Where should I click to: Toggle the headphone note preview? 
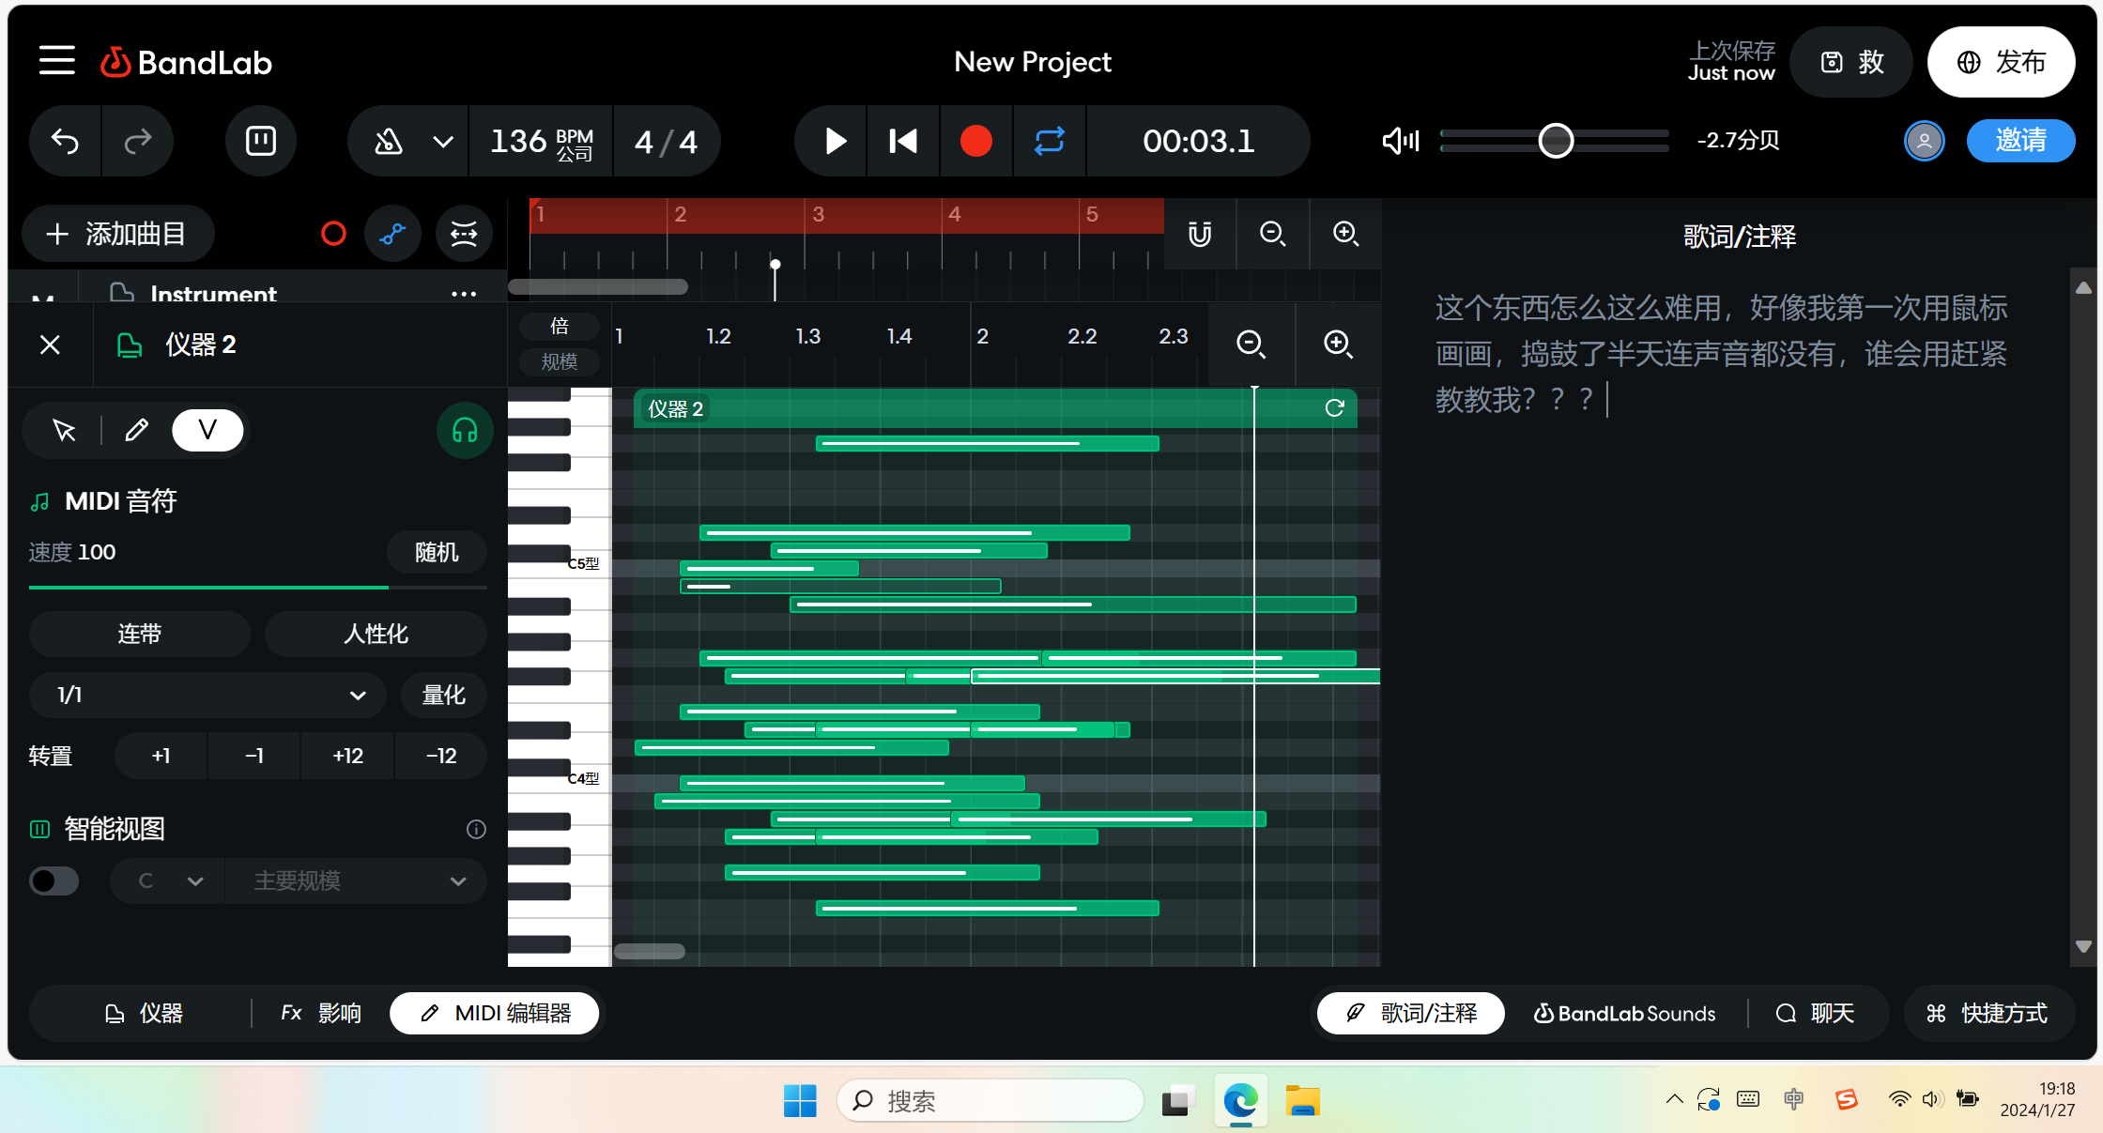click(x=465, y=431)
